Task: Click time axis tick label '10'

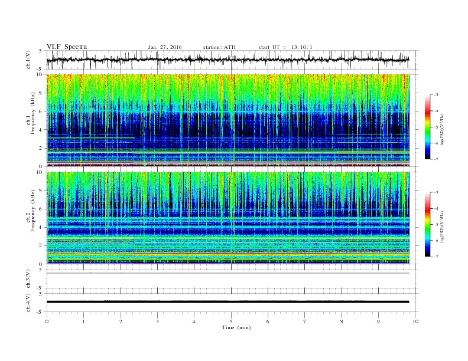Action: click(x=415, y=321)
